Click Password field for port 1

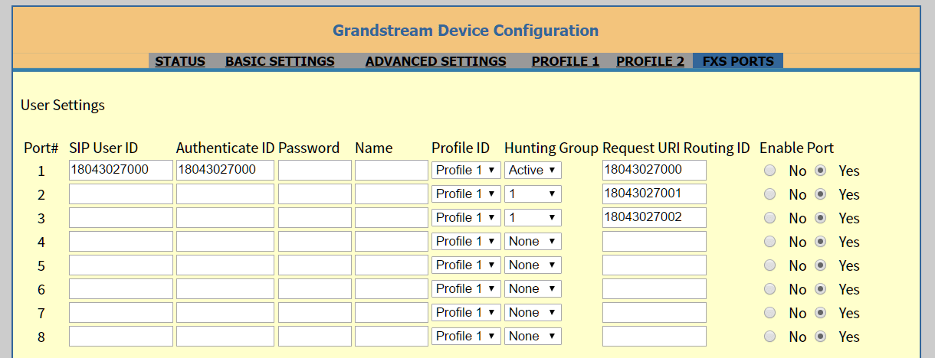coord(315,170)
